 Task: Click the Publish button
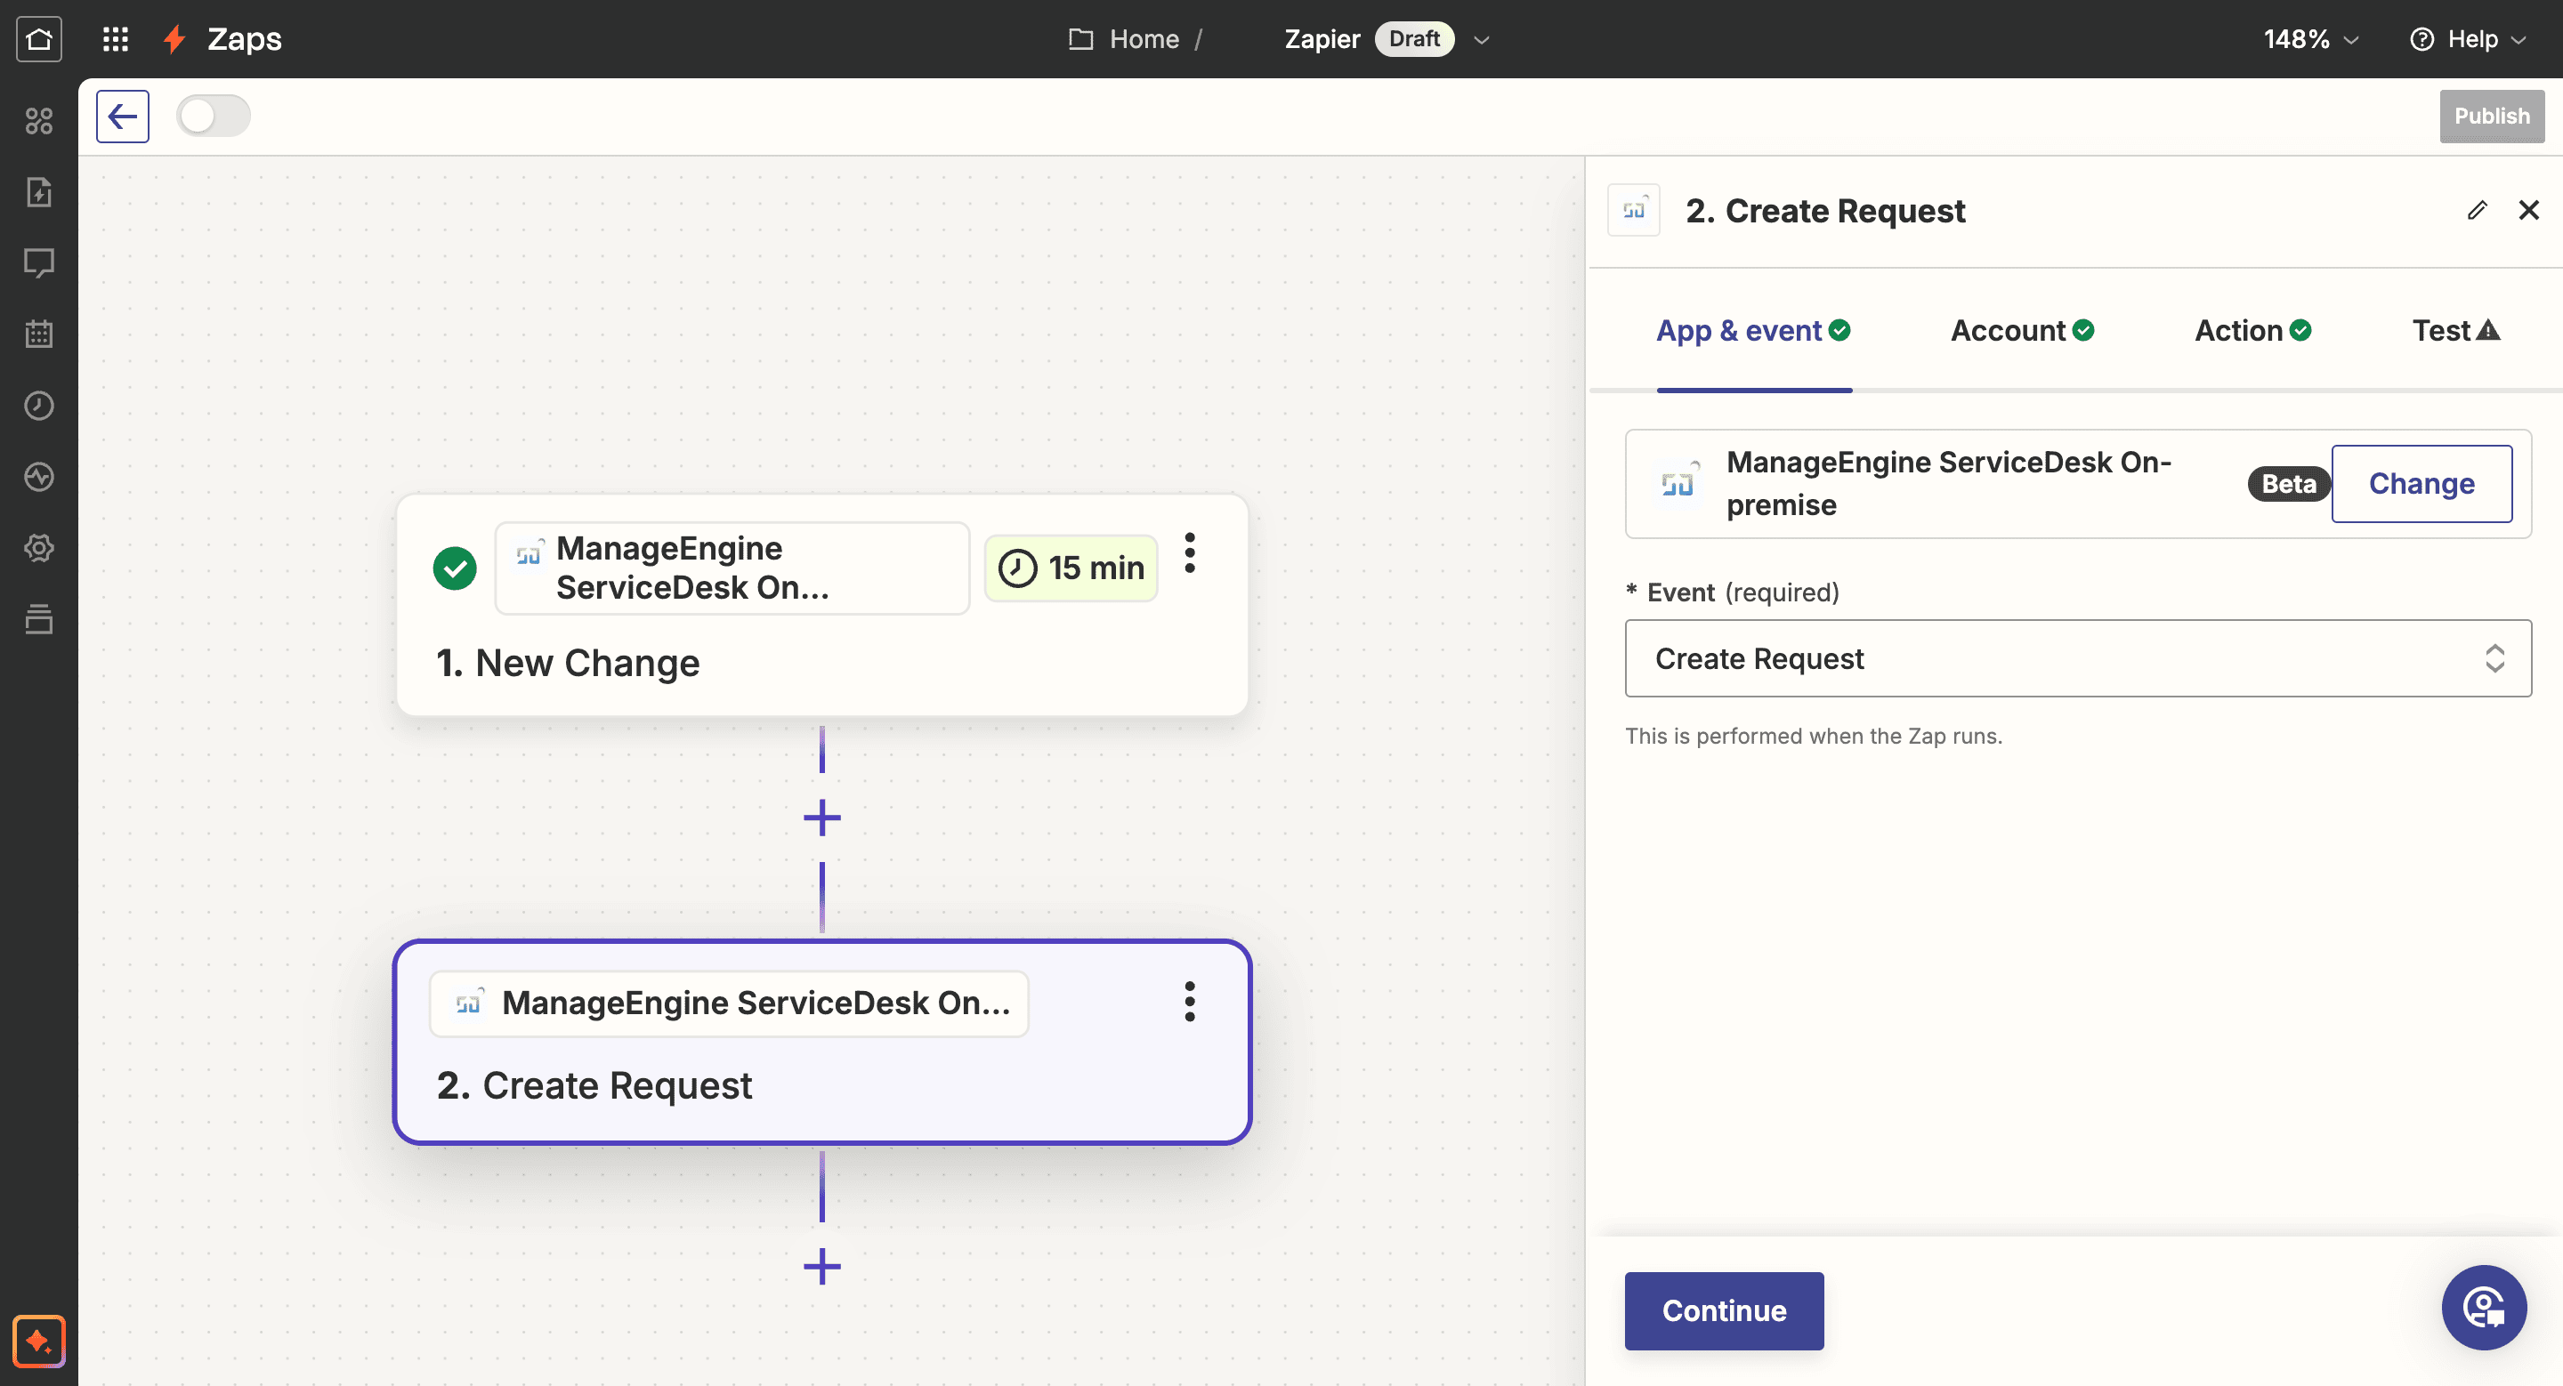2492,117
